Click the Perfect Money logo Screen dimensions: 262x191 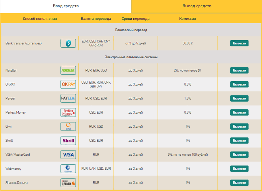click(68, 112)
